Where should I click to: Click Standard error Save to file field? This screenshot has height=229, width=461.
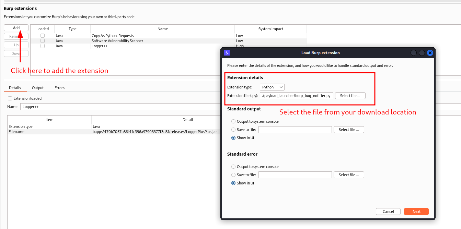pyautogui.click(x=295, y=175)
